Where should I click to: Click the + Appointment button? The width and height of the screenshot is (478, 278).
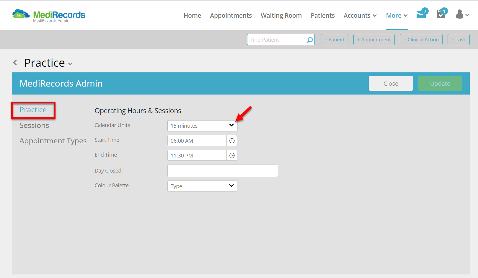coord(374,40)
